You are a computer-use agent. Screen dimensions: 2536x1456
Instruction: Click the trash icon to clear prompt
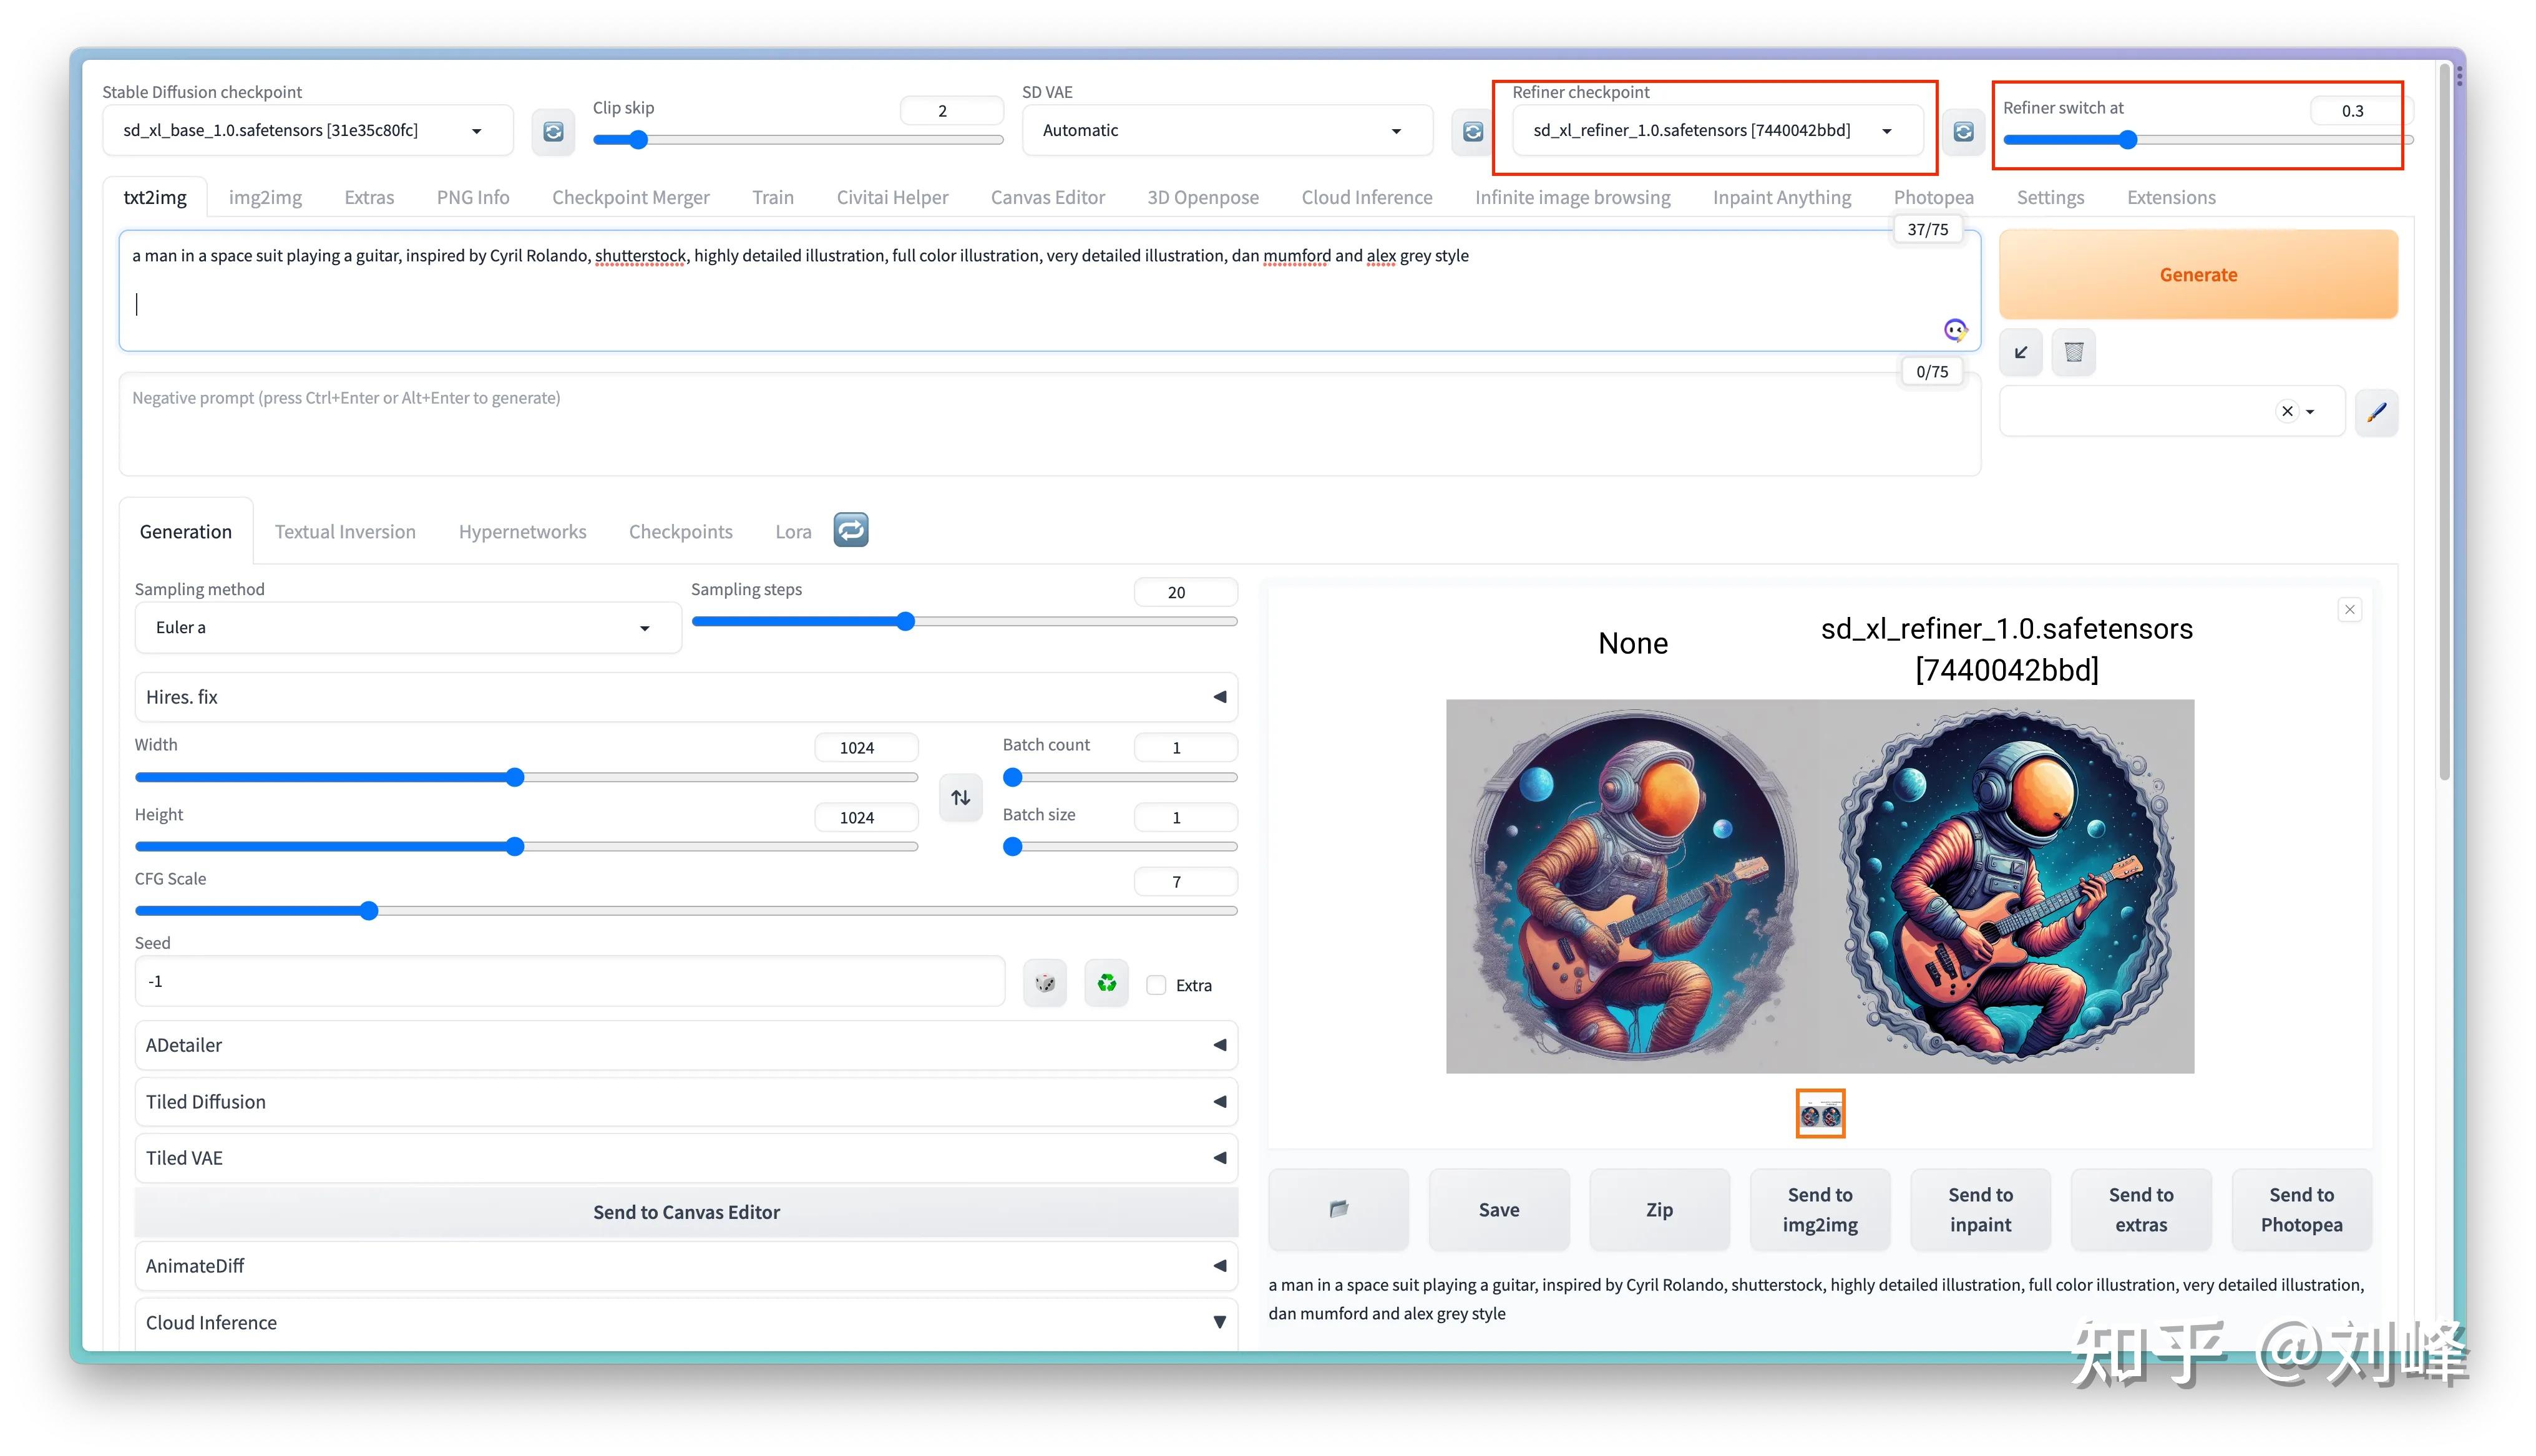[2073, 352]
